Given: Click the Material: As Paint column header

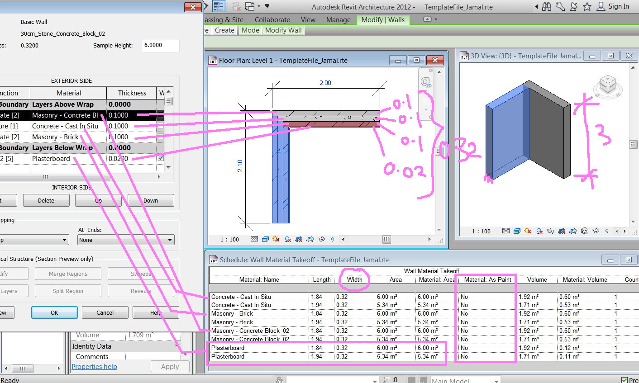Looking at the screenshot, I should click(487, 279).
